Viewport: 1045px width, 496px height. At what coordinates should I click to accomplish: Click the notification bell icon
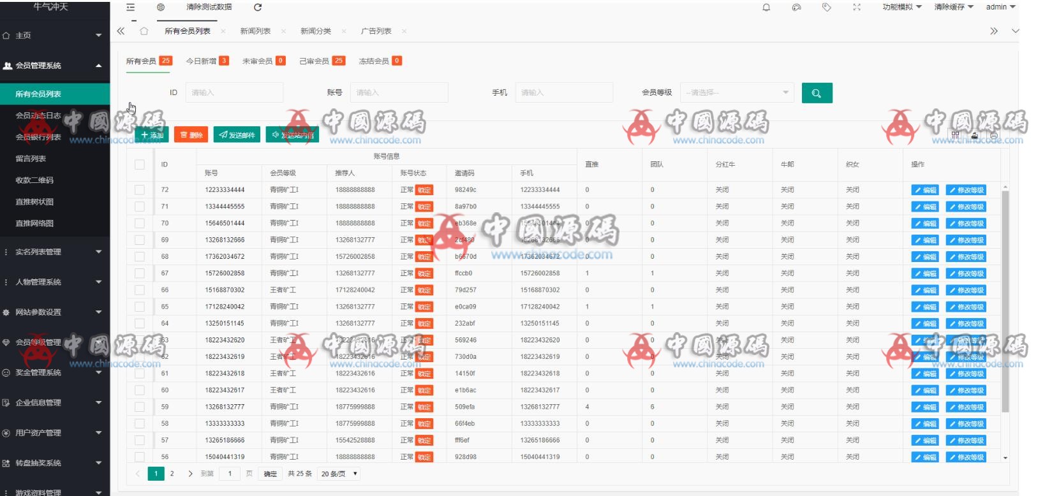tap(766, 8)
